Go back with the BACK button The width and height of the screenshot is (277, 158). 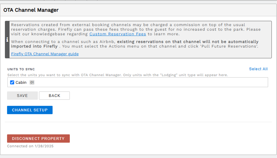tap(55, 96)
